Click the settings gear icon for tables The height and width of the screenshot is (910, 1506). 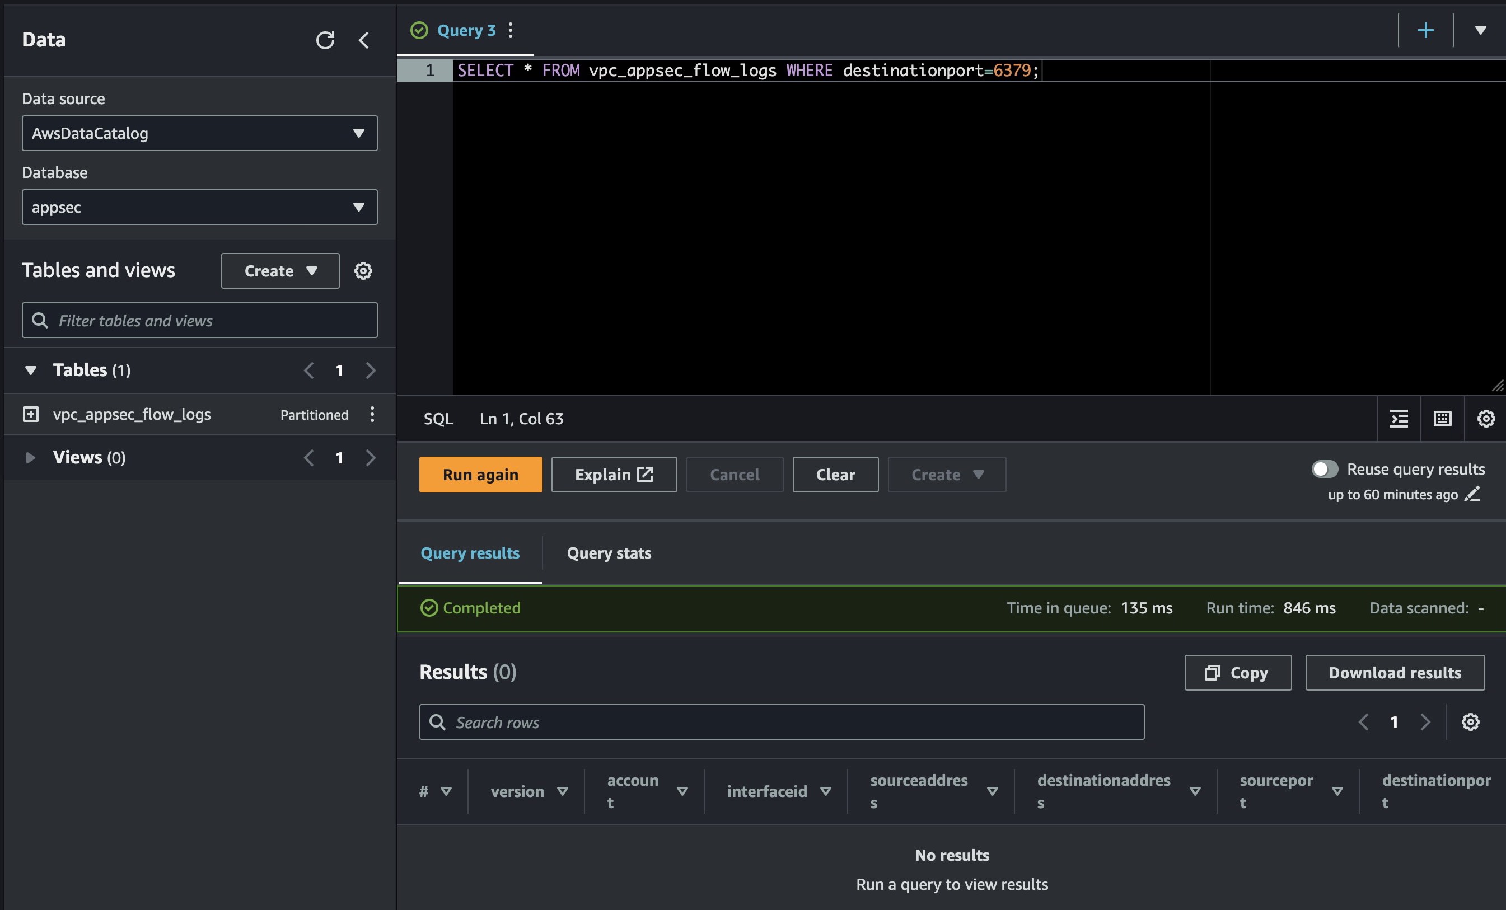[363, 270]
